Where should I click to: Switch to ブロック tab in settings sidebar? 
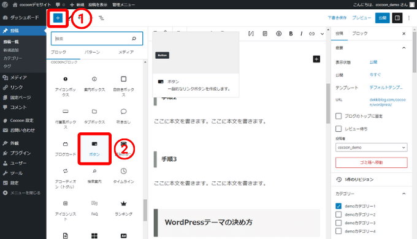359,34
